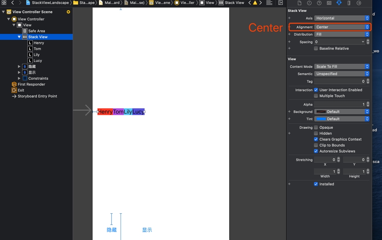Open the Quick Help inspector
The height and width of the screenshot is (240, 382).
(319, 3)
